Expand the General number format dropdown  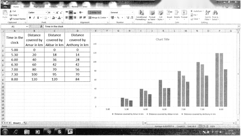pos(132,12)
